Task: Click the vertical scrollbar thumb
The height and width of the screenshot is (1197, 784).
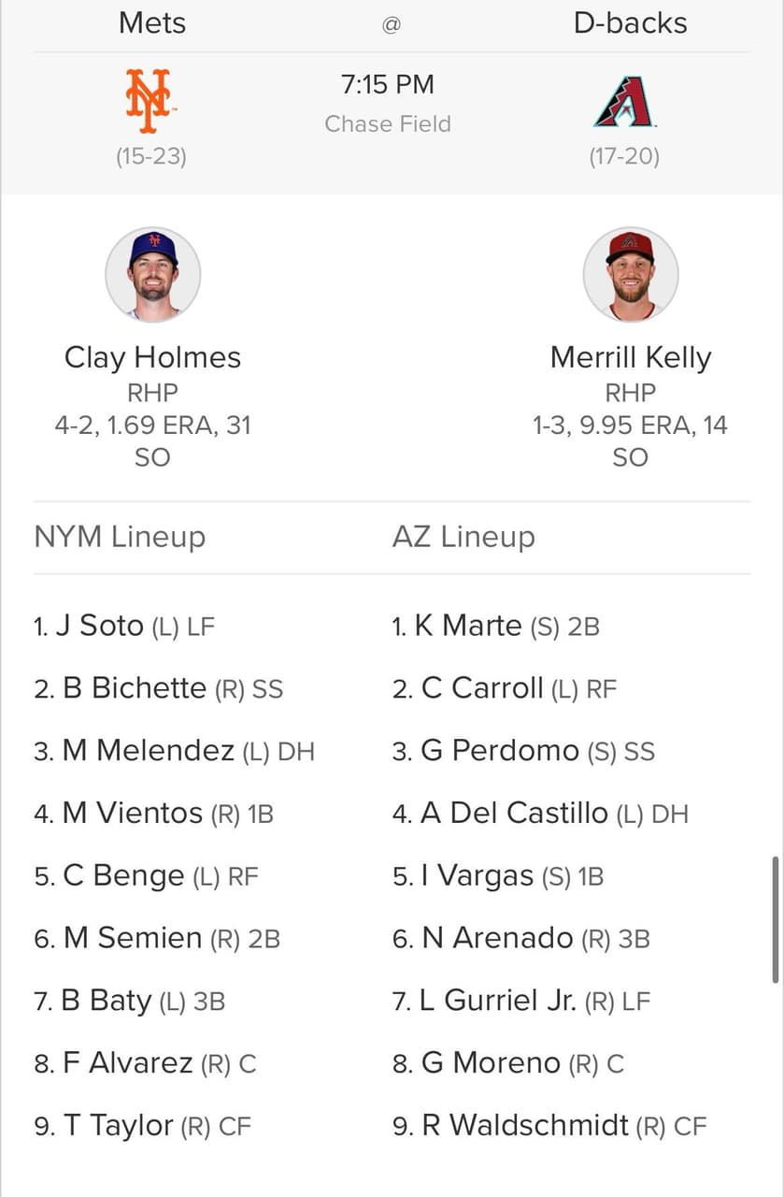Action: click(775, 919)
